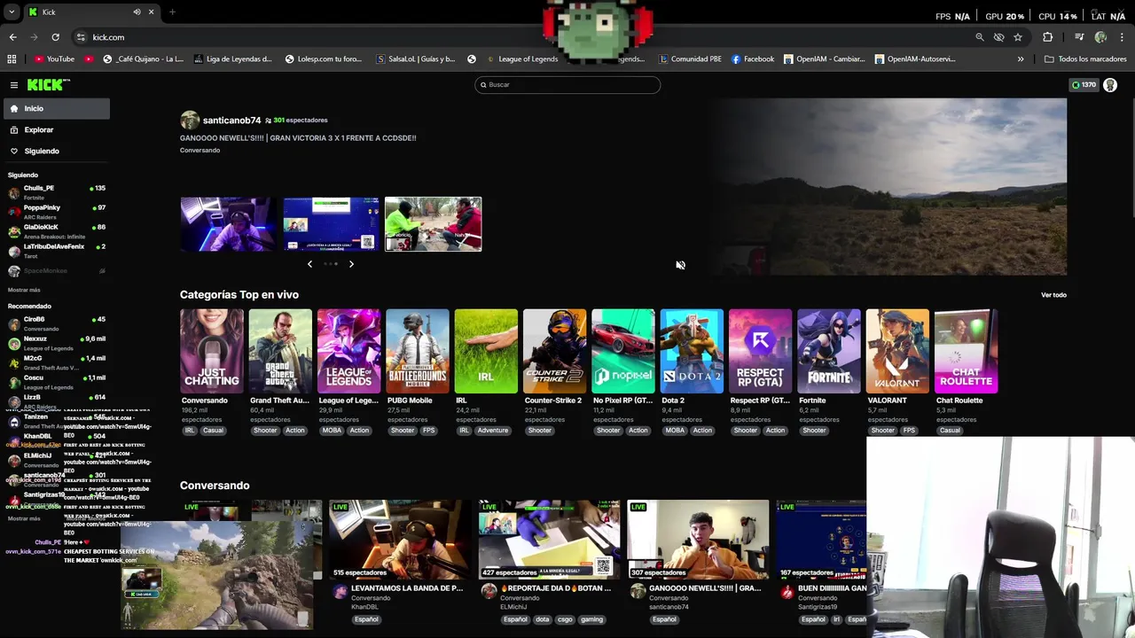The image size is (1135, 638).
Task: Open the IRL category card
Action: pos(486,351)
